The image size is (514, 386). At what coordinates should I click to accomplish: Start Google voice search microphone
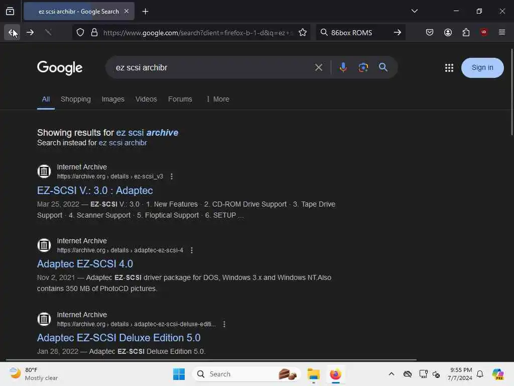[343, 68]
